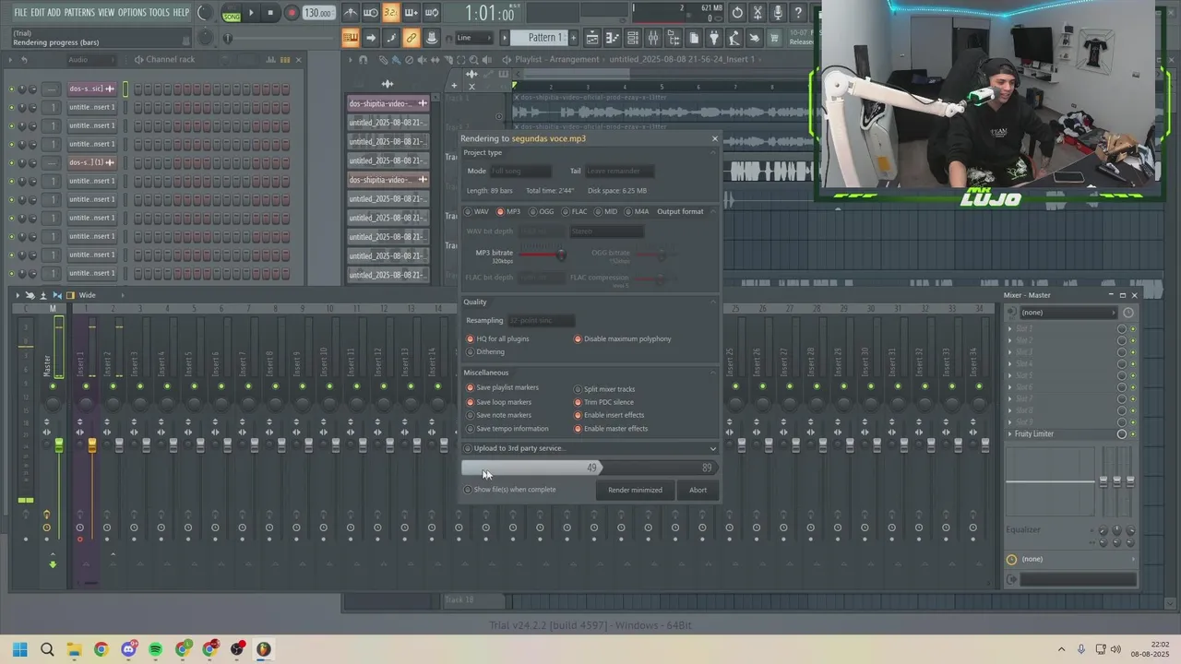Click the Record button in transport
This screenshot has height=664, width=1181.
[x=292, y=13]
